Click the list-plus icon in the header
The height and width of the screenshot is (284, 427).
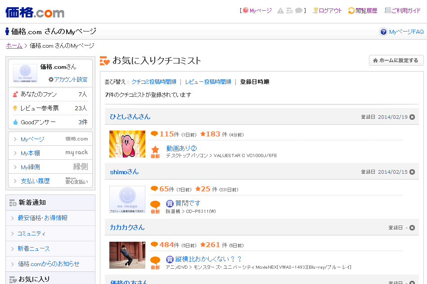tap(289, 11)
